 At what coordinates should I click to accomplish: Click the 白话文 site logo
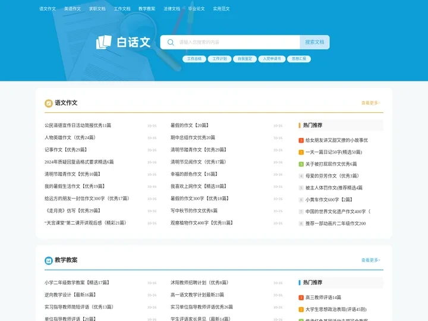[123, 42]
